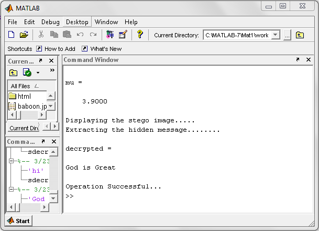Launch Simulink from the toolbar
319x231 pixels.
point(110,35)
